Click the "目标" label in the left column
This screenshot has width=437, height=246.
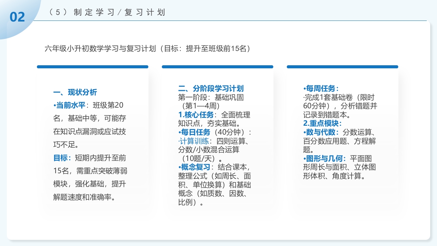[x=61, y=158]
